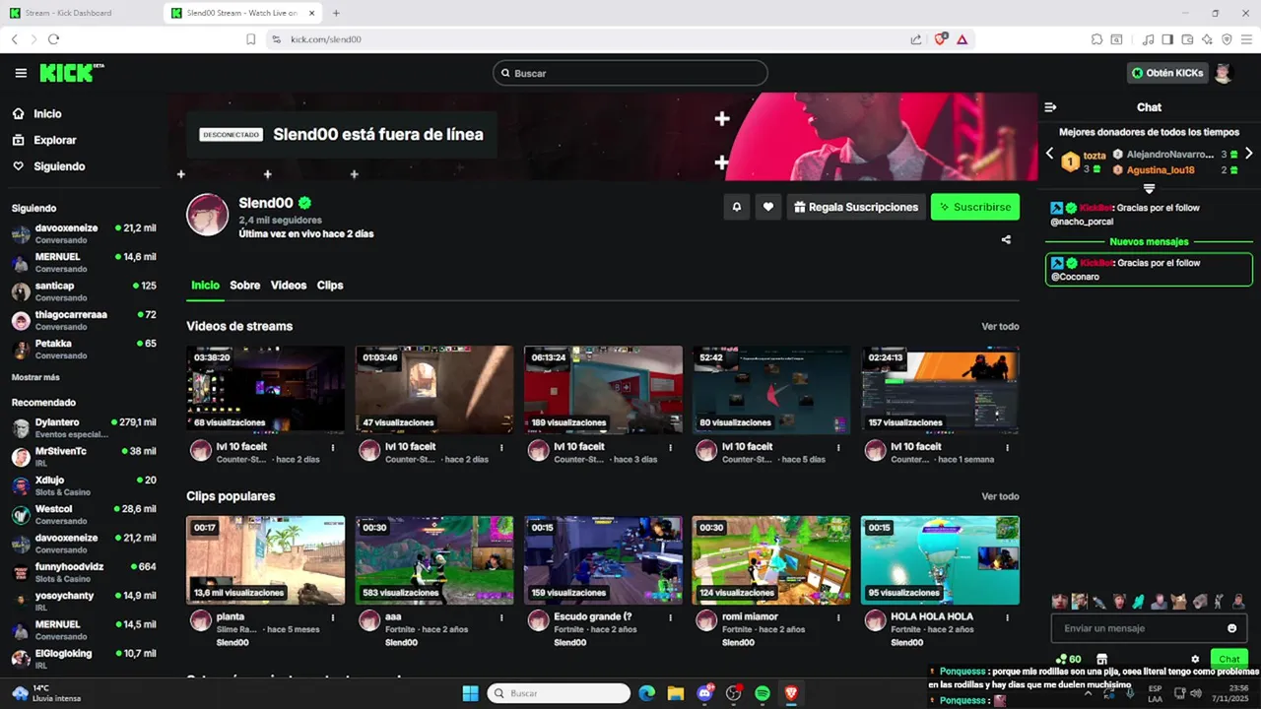Screen dimensions: 1261x709
Task: Open options menu for the aaa clip
Action: [501, 617]
